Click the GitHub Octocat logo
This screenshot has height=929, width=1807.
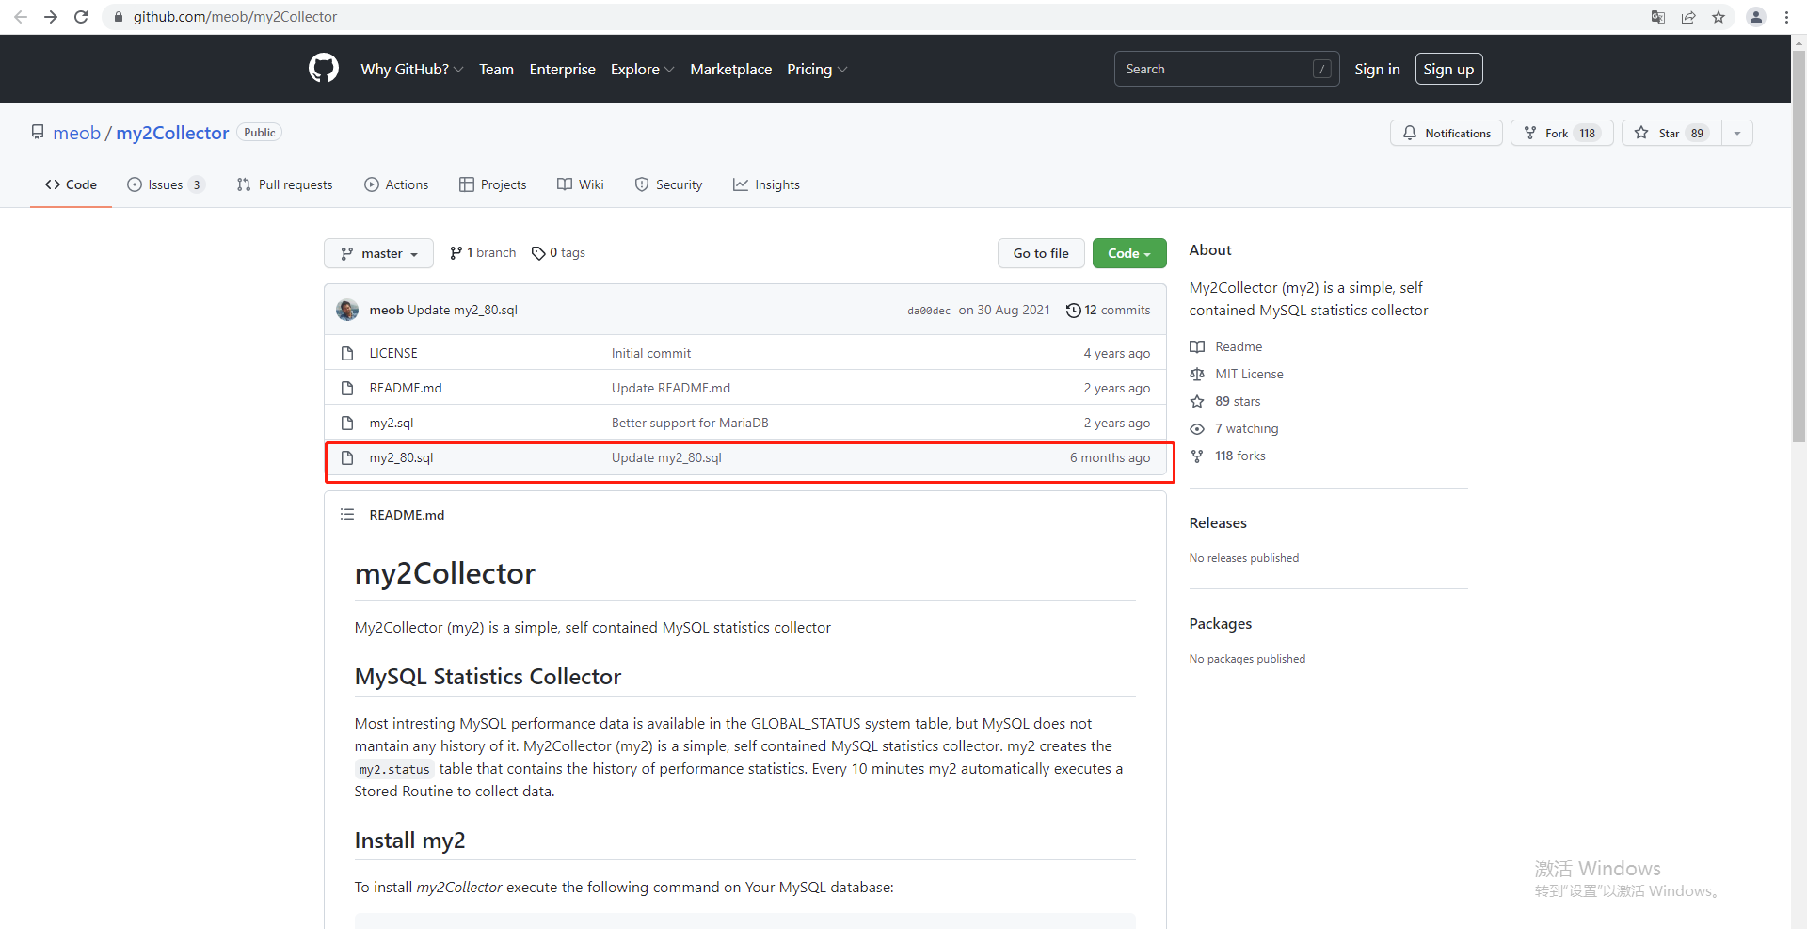coord(324,69)
